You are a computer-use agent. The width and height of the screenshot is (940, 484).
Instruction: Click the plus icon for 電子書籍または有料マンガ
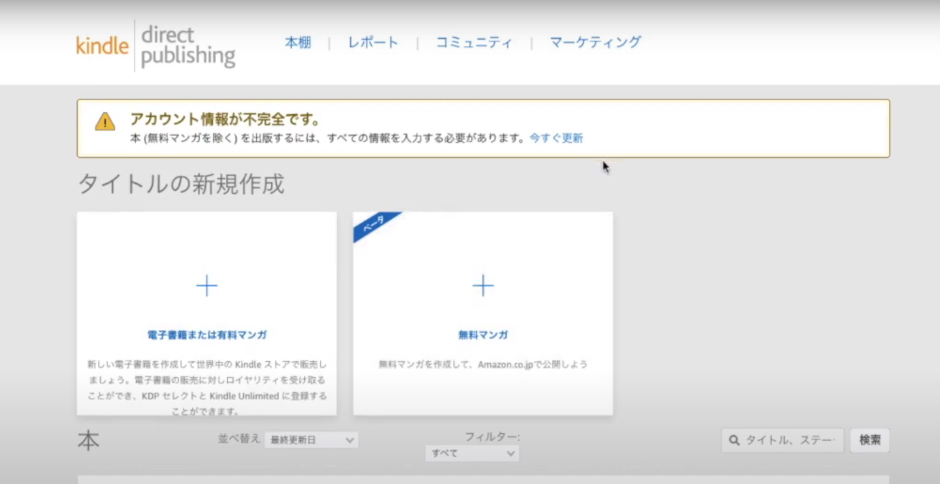tap(207, 286)
